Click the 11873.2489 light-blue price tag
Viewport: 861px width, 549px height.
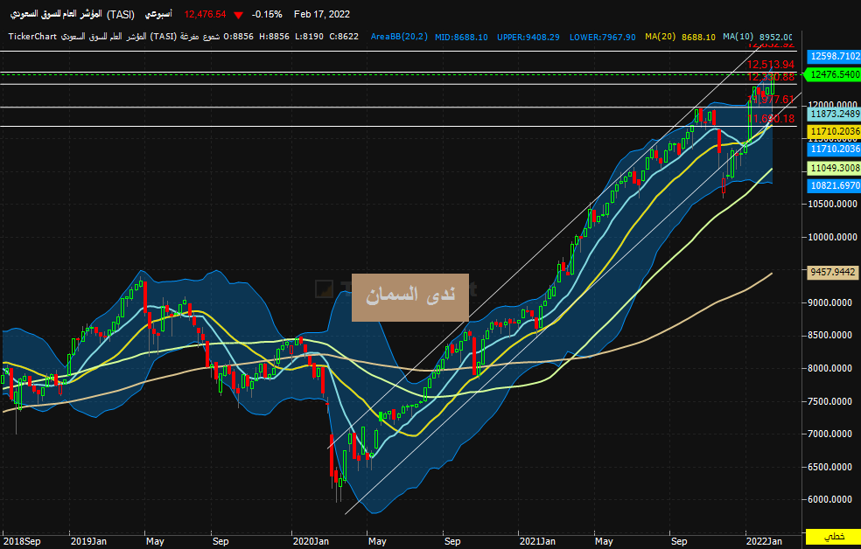(834, 114)
